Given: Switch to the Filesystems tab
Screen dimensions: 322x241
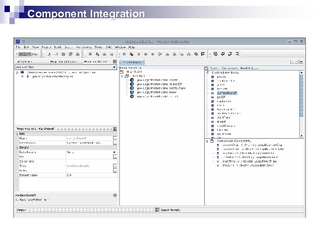Looking at the screenshot, I should point(25,62).
